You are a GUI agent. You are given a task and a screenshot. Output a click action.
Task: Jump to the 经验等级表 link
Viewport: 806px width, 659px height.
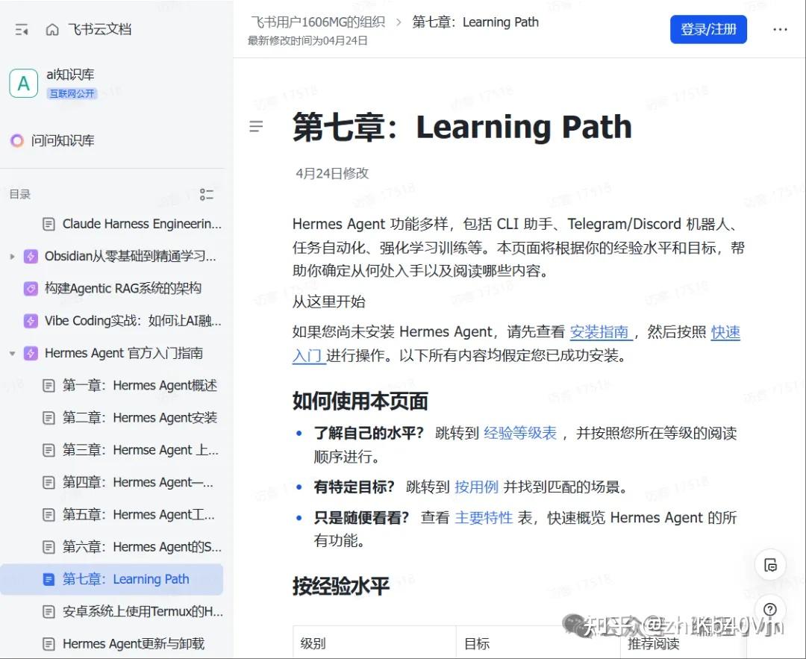(520, 434)
